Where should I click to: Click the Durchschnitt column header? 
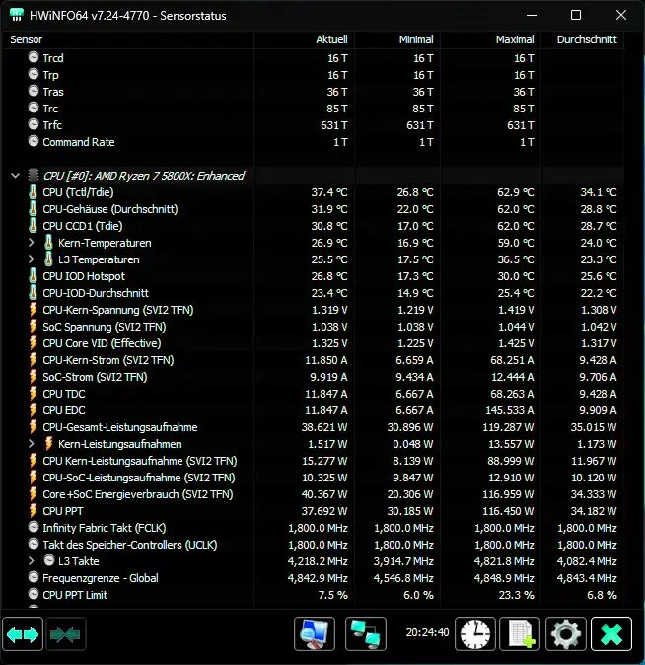(x=587, y=39)
